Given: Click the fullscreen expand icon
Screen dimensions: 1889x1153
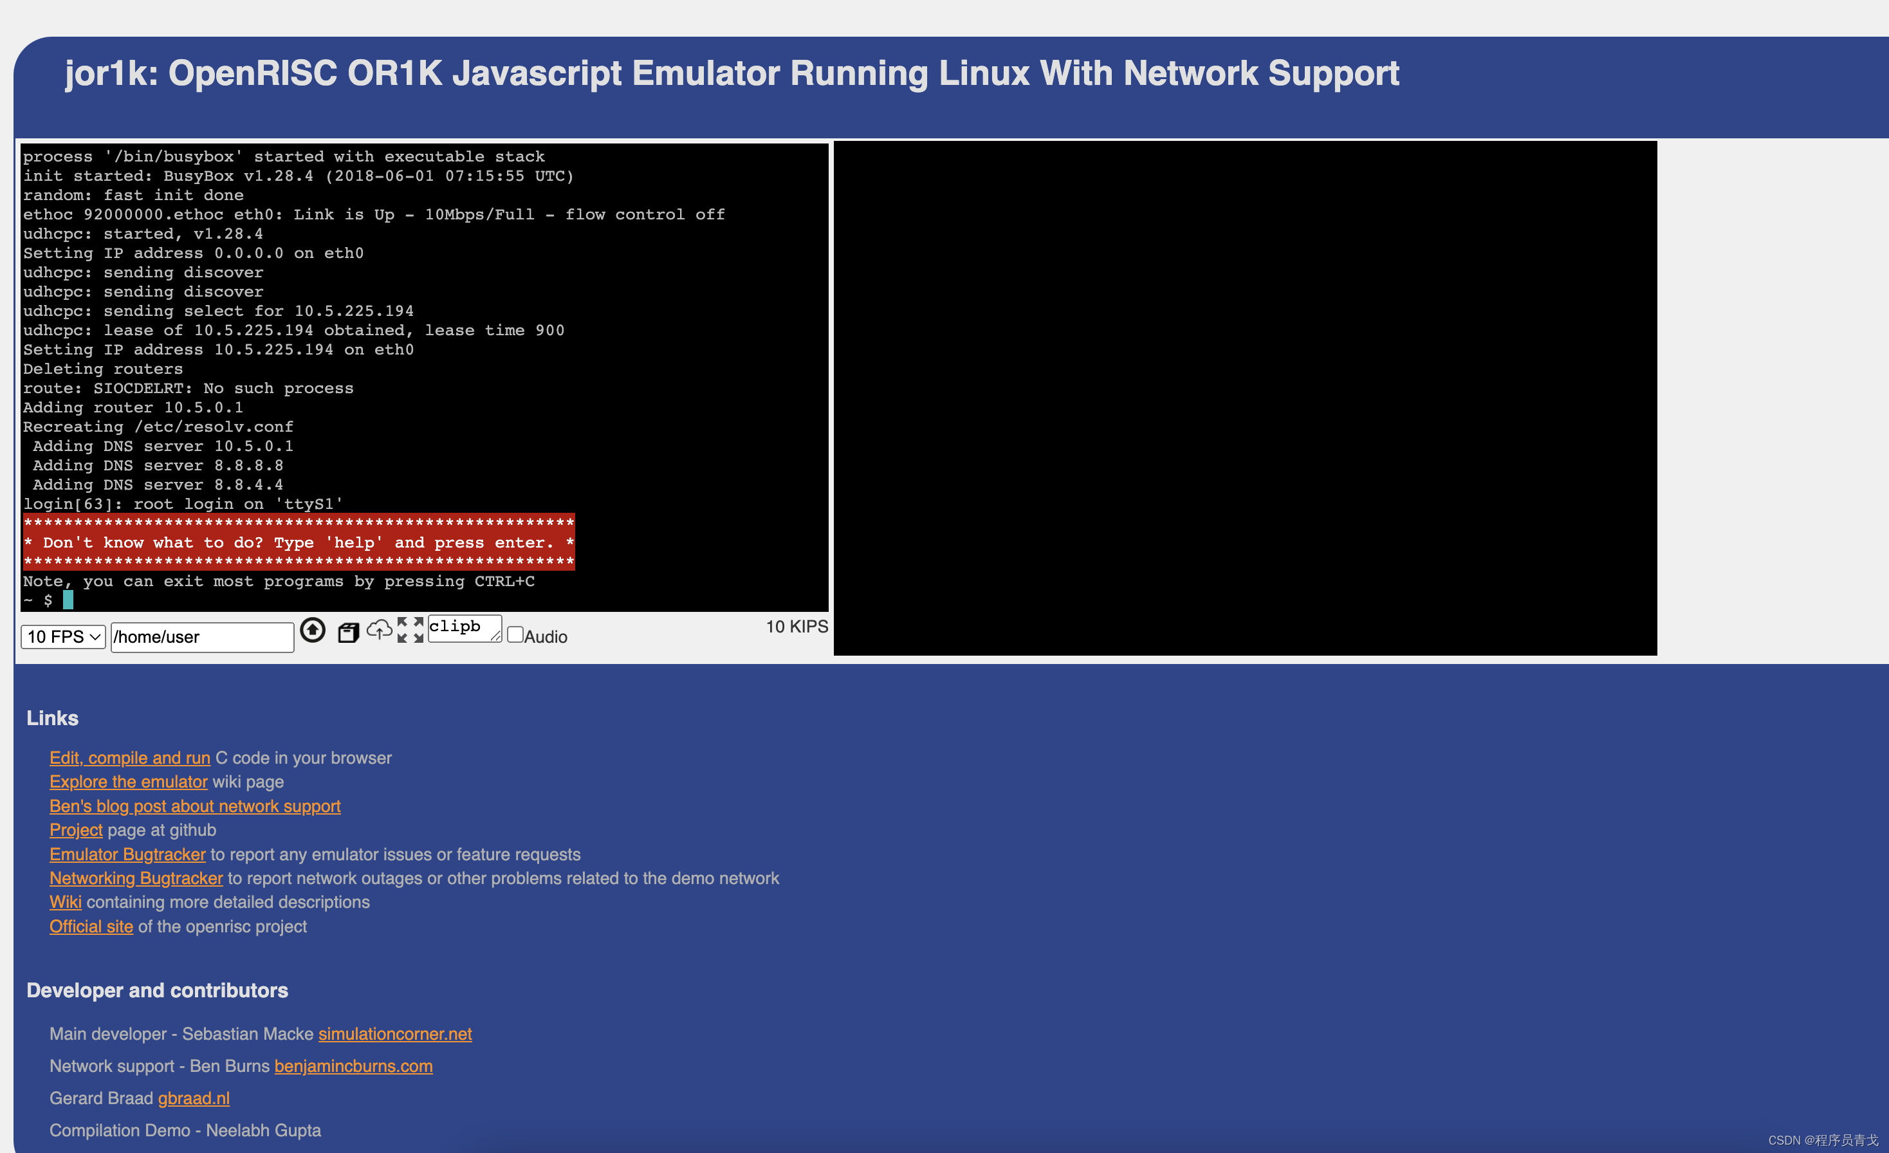Looking at the screenshot, I should tap(411, 630).
